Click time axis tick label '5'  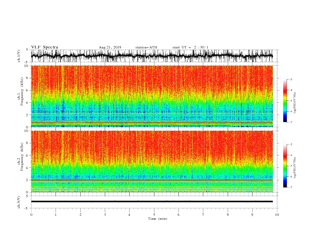coord(154,215)
